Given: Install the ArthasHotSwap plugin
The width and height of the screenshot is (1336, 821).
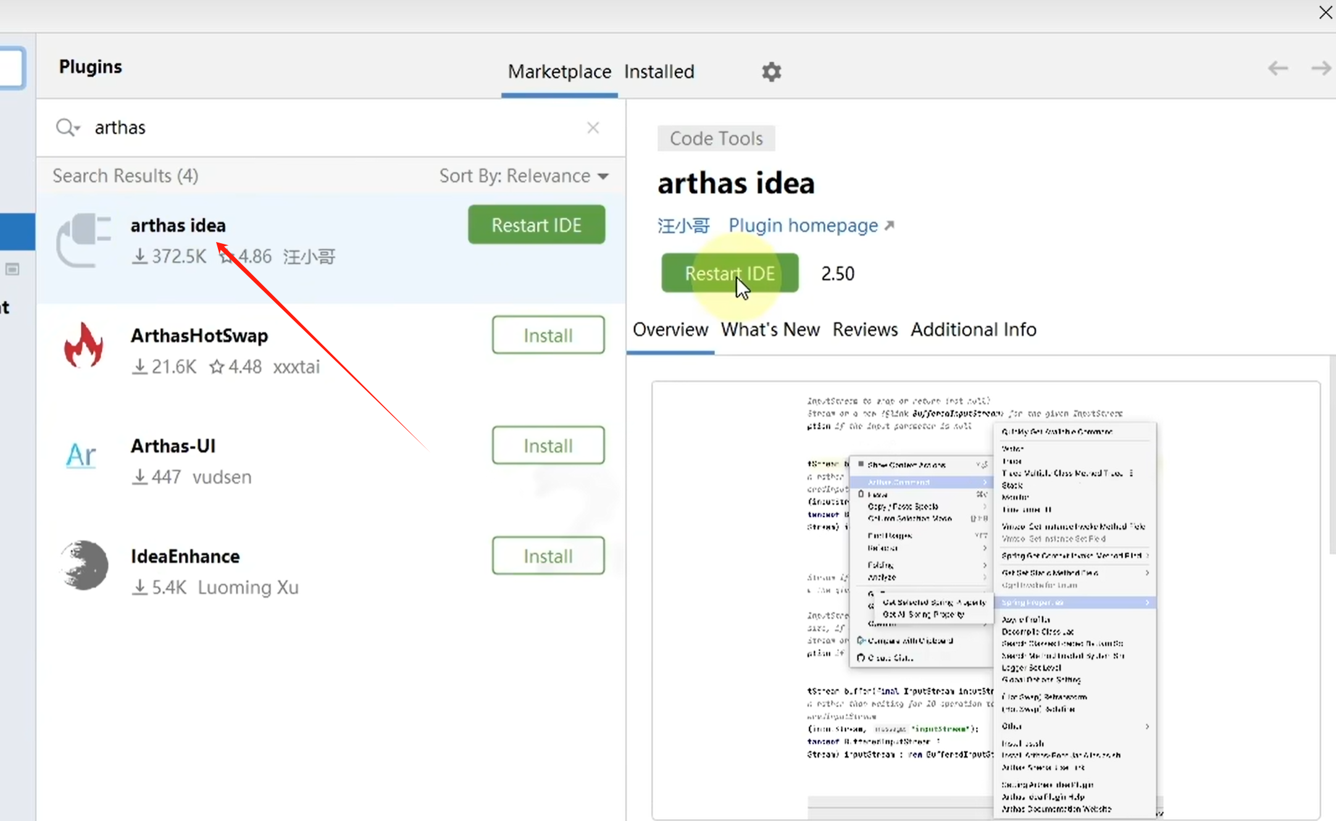Looking at the screenshot, I should click(x=548, y=335).
